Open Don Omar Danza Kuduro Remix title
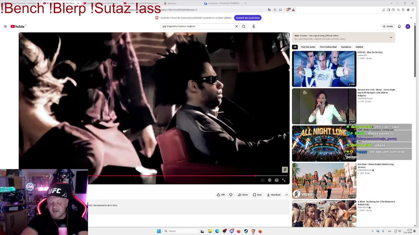419x235 pixels. [x=375, y=166]
